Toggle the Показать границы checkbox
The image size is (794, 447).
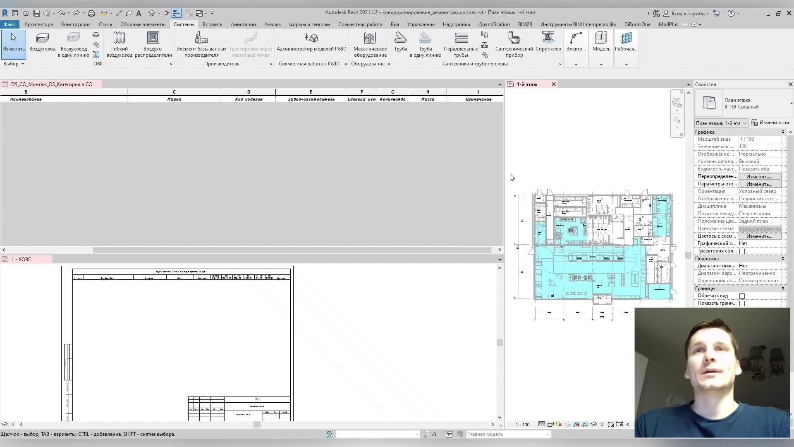tap(742, 303)
